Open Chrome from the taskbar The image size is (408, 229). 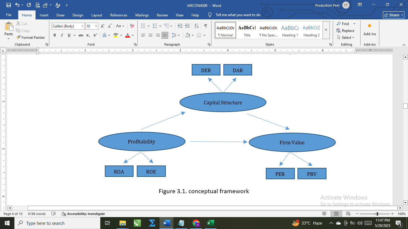[196, 223]
